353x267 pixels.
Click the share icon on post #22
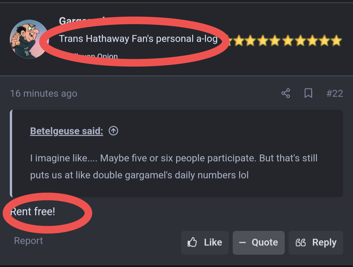pyautogui.click(x=285, y=93)
